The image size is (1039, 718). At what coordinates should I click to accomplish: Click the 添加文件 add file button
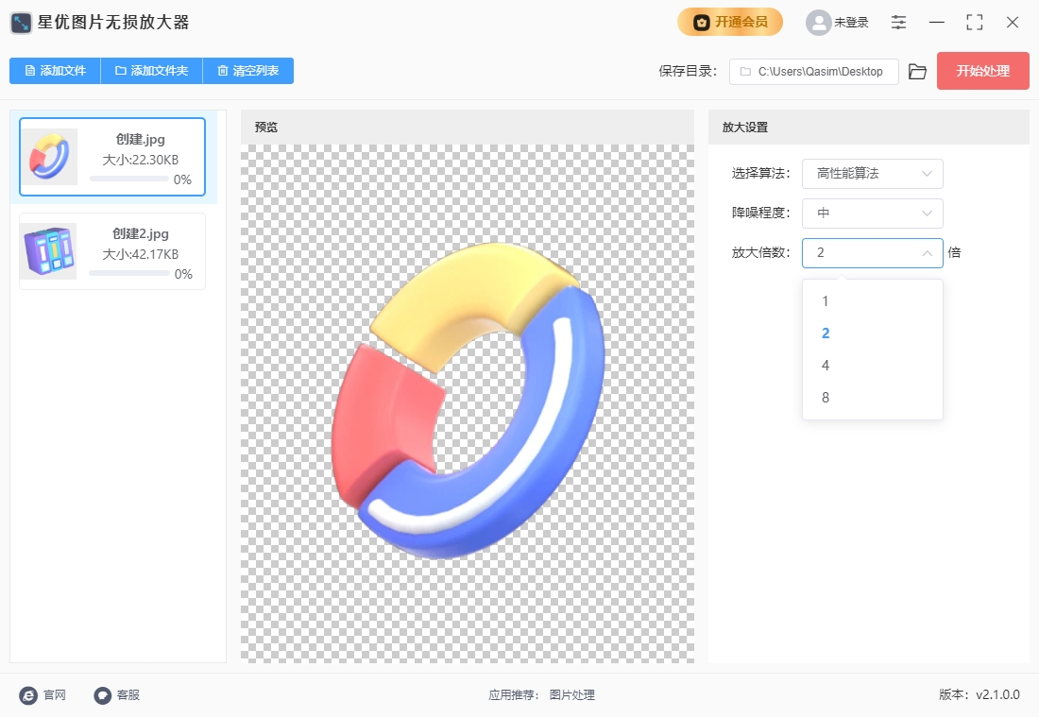click(x=55, y=71)
